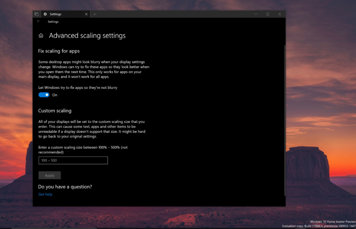Image resolution: width=356 pixels, height=229 pixels.
Task: Click the Apply button
Action: click(49, 176)
